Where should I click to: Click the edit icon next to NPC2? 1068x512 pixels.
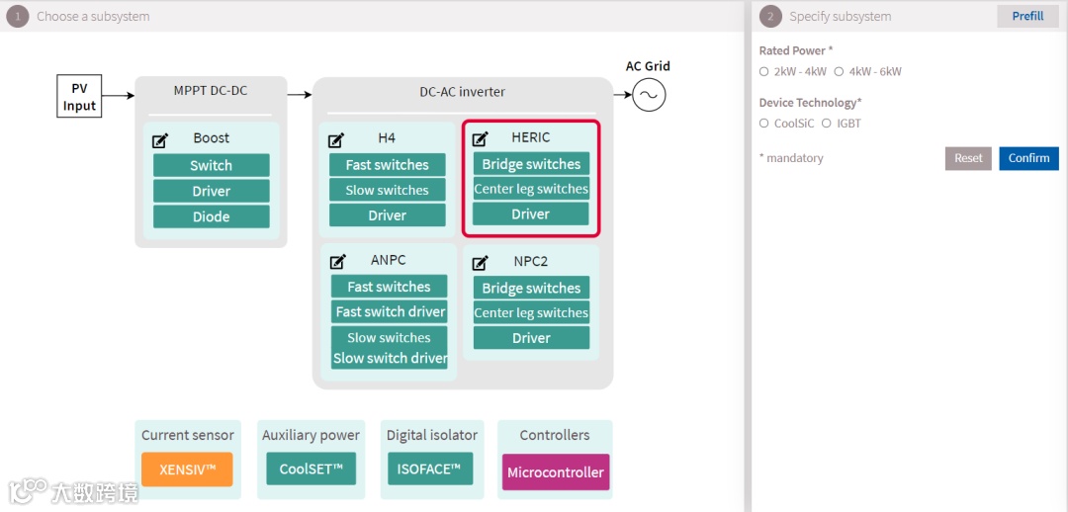481,262
